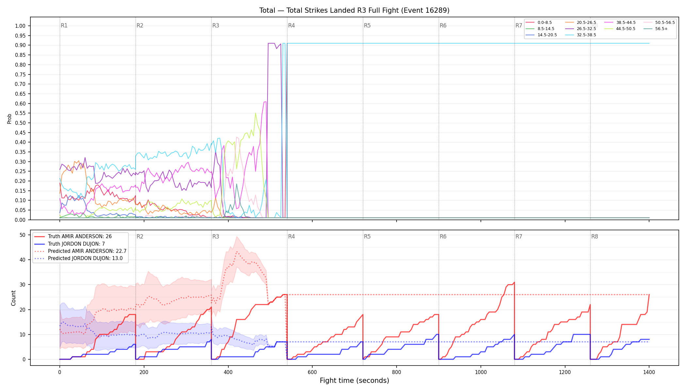686x392 pixels.
Task: Click the '600' tick on the time axis
Action: pos(312,372)
